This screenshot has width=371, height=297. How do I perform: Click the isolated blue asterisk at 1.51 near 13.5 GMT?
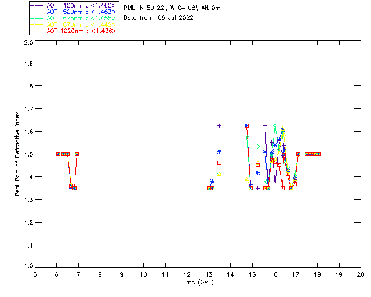point(219,151)
